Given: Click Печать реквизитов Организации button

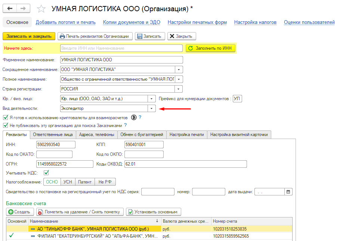Looking at the screenshot, I should 95,36.
